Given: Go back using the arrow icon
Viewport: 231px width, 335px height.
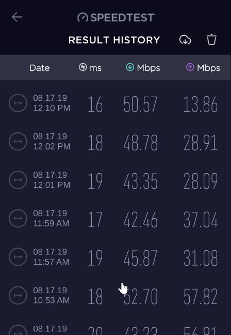Looking at the screenshot, I should (x=17, y=17).
